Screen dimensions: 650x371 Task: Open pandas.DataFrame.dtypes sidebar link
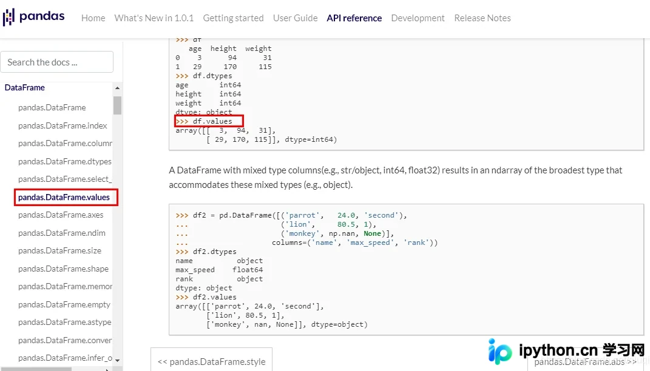point(65,161)
